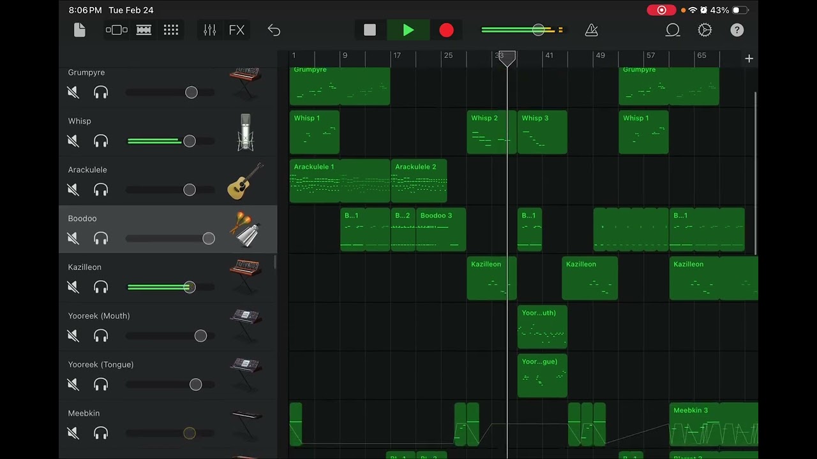The height and width of the screenshot is (459, 817).
Task: Open the Loop Browser
Action: (673, 30)
